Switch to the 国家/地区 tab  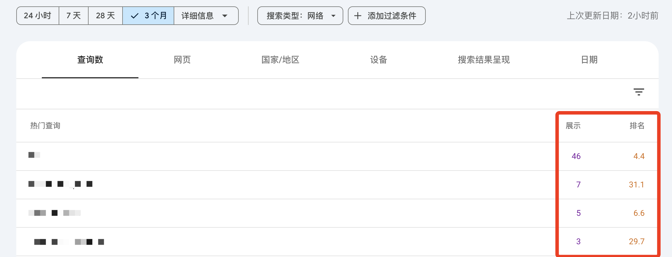[280, 60]
